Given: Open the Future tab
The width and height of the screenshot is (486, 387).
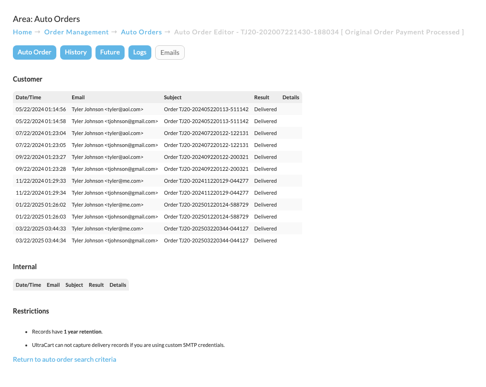Looking at the screenshot, I should click(x=110, y=52).
